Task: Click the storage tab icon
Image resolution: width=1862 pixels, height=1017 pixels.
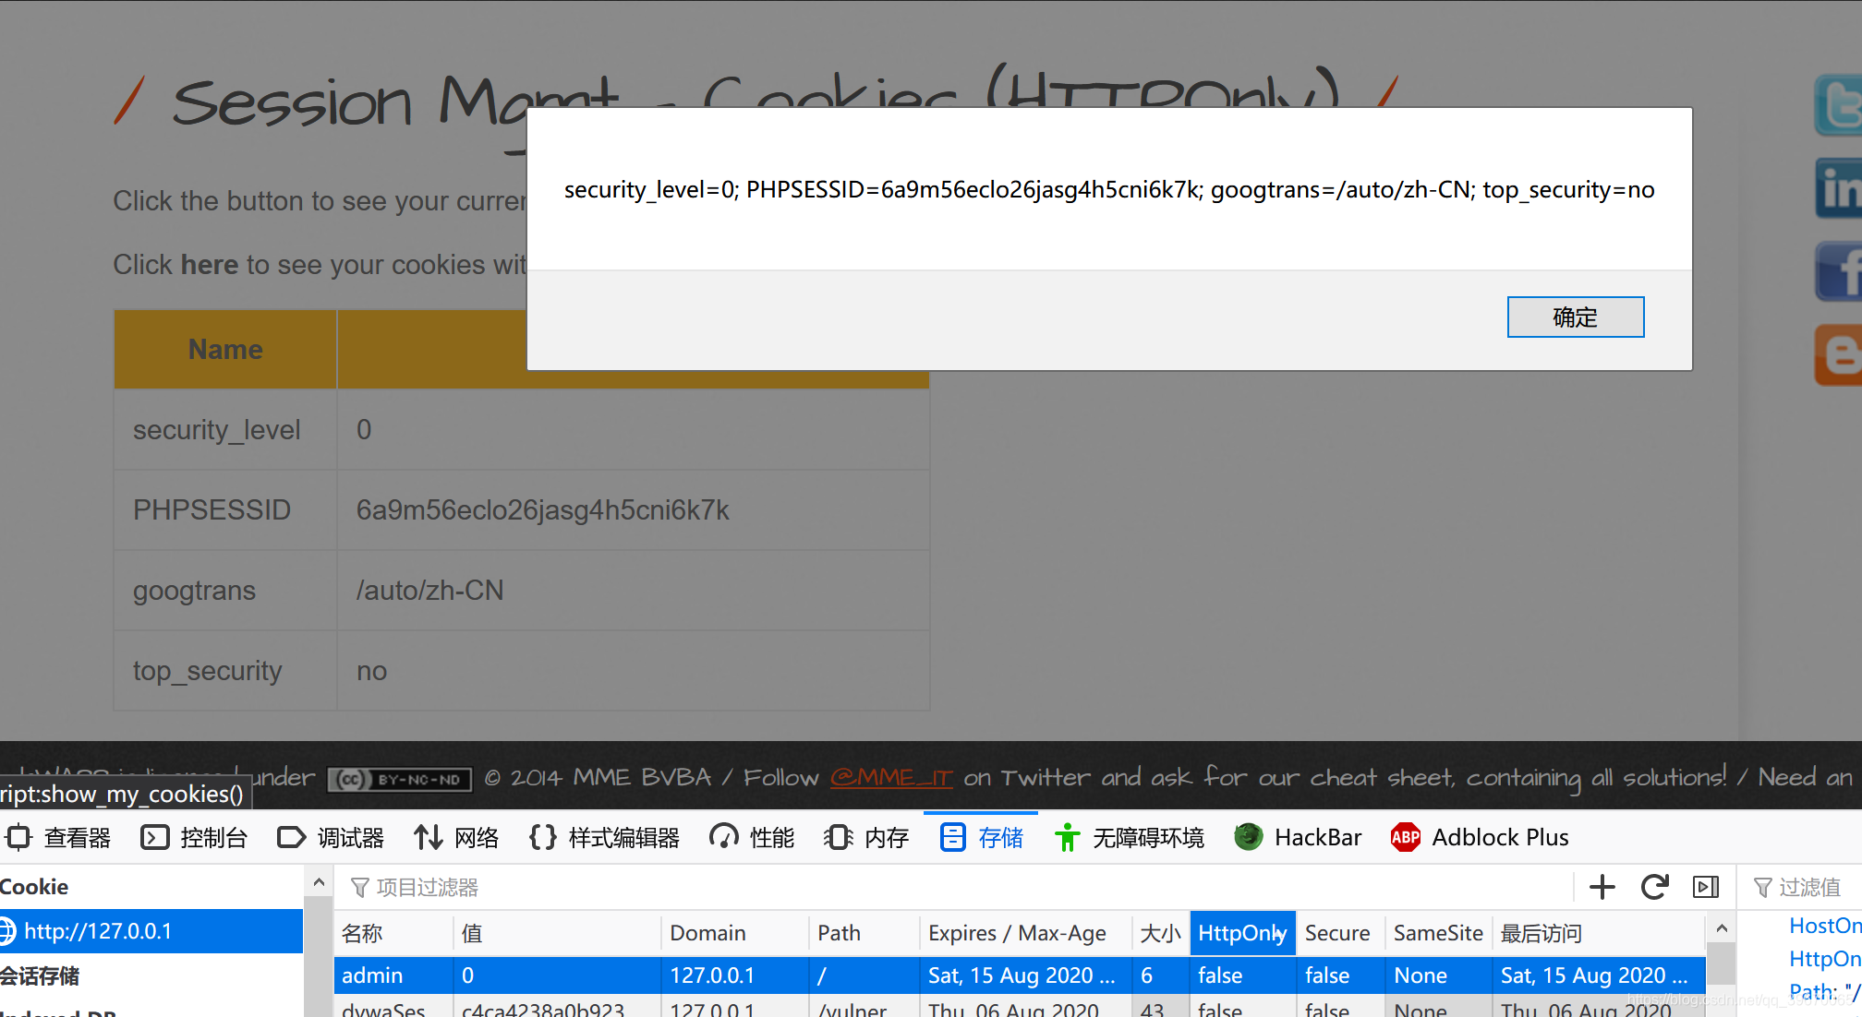Action: tap(952, 837)
